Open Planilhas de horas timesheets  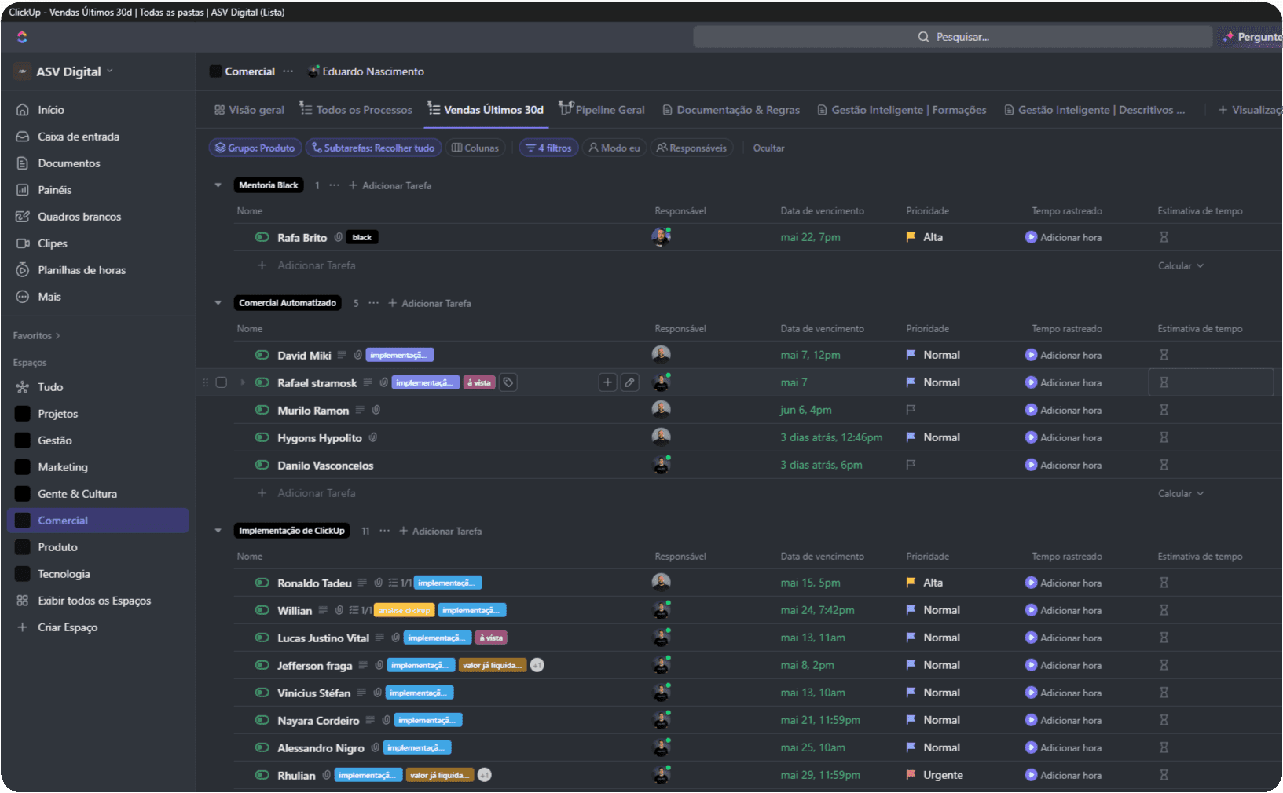(x=82, y=270)
